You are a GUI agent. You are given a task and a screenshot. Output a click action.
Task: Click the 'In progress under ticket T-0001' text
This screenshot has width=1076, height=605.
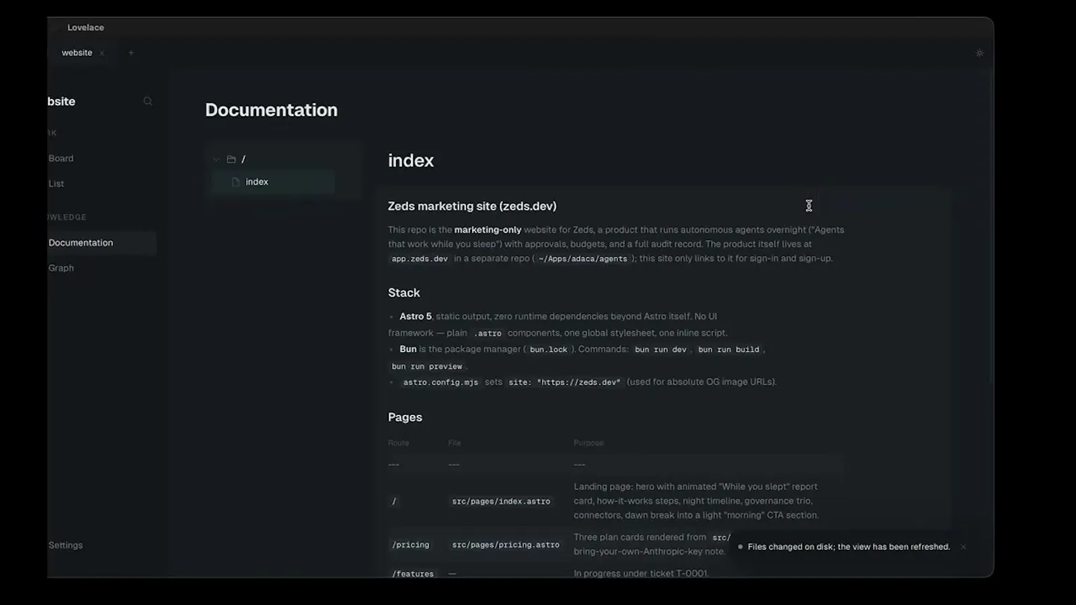641,574
